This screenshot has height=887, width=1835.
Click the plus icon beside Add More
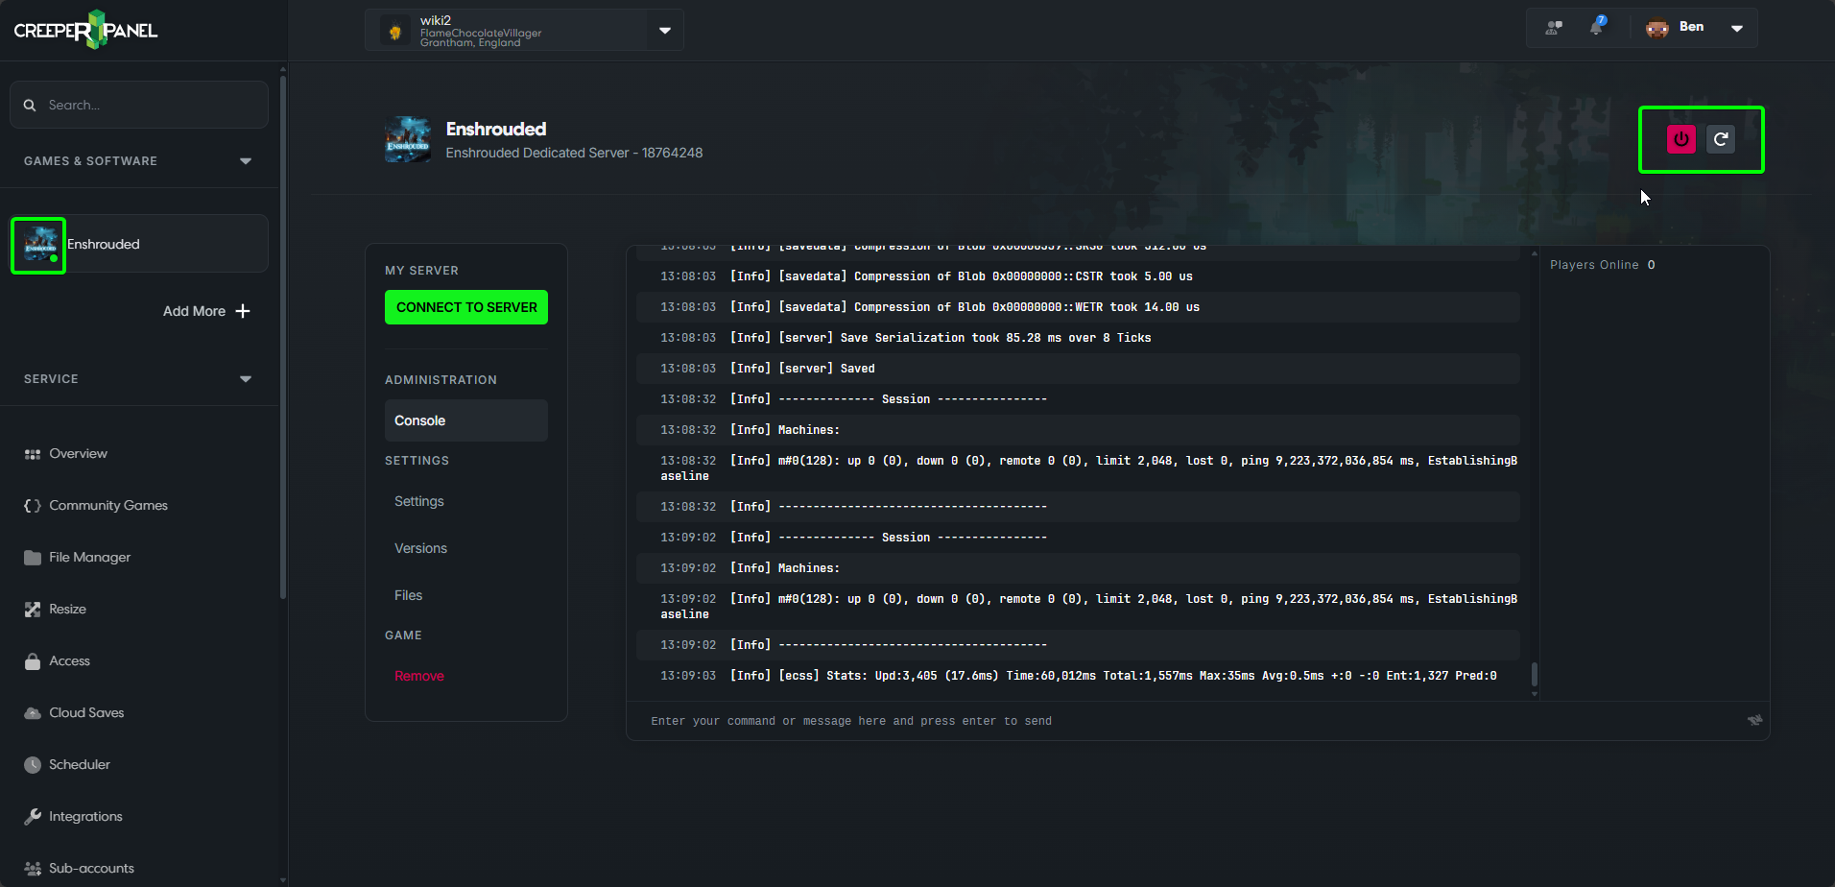(x=243, y=311)
